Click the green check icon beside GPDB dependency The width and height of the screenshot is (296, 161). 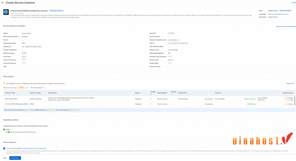(4, 130)
